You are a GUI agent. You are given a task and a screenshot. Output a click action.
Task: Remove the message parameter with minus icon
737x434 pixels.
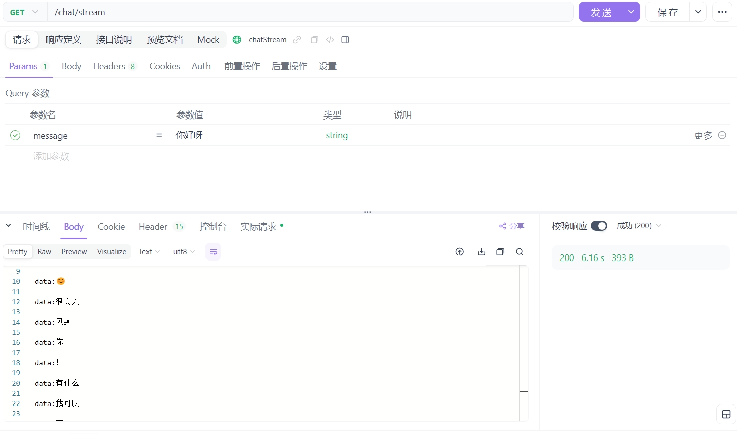[722, 135]
